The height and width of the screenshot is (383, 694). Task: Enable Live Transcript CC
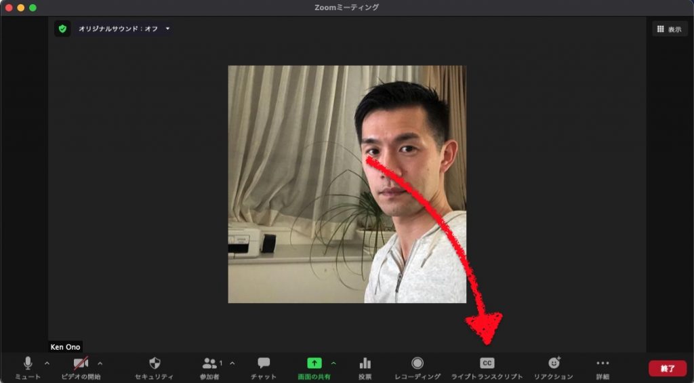(487, 363)
